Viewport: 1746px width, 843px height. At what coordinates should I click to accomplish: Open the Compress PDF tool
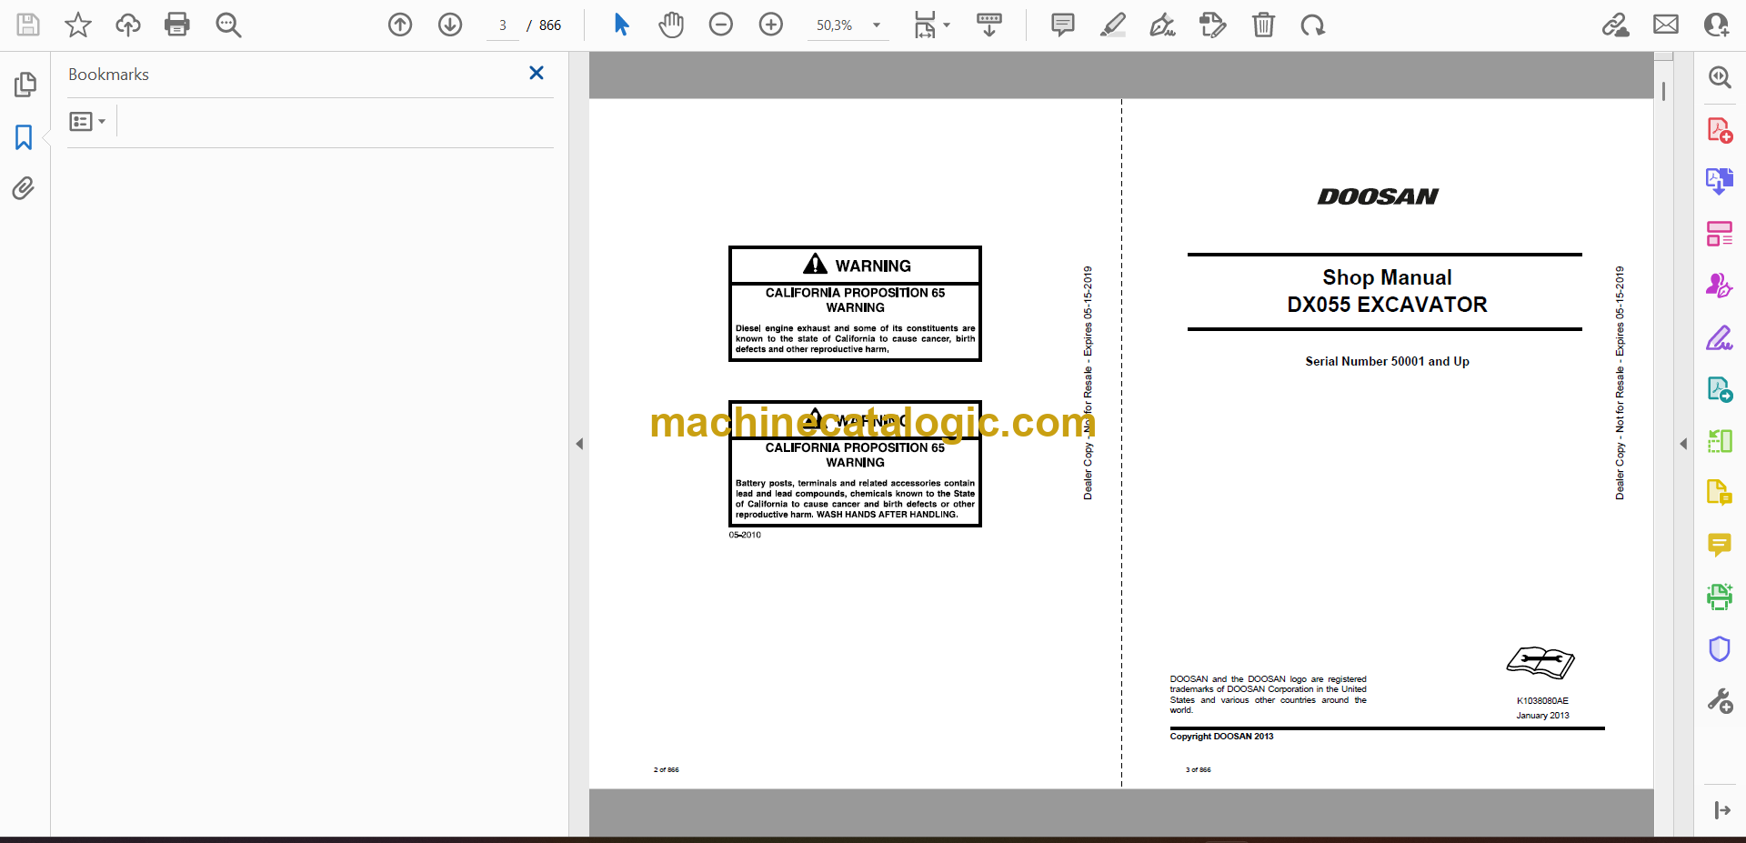tap(1720, 441)
